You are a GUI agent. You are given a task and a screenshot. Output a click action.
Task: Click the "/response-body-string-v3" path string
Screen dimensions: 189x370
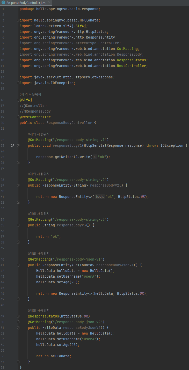80,219
